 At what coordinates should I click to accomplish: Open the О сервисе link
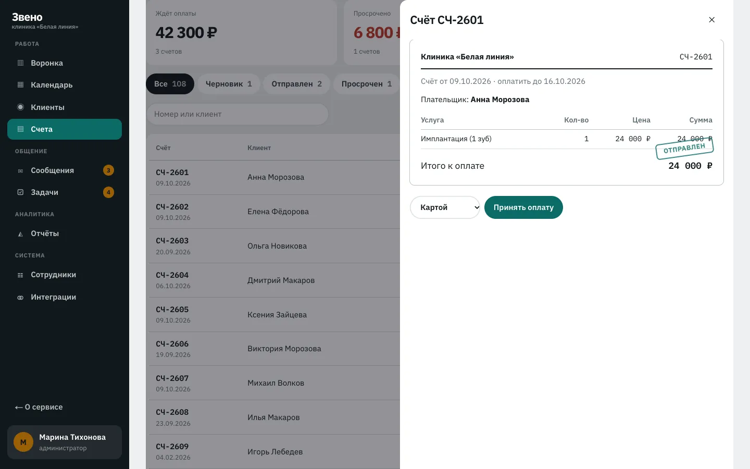pyautogui.click(x=39, y=407)
